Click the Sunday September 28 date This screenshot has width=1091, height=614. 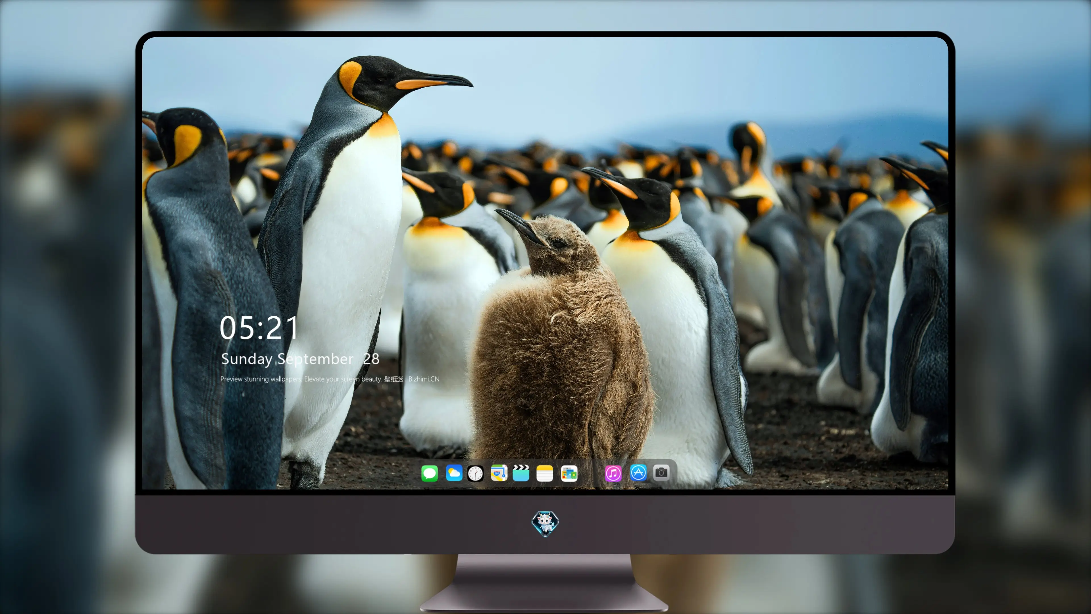click(300, 359)
